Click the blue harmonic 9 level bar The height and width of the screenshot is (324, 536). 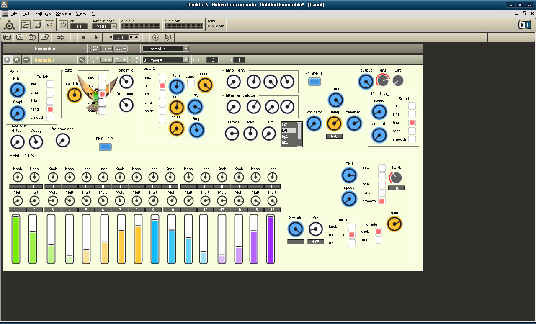click(155, 239)
